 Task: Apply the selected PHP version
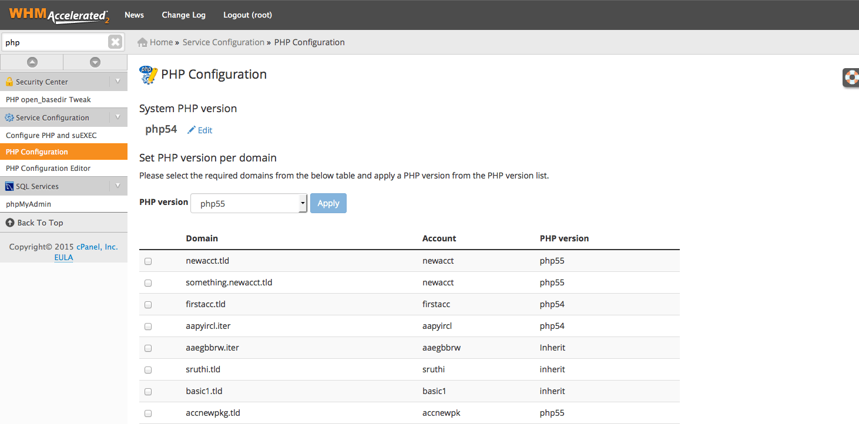[328, 203]
